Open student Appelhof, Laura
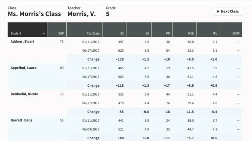This screenshot has height=141, width=252. (23, 68)
